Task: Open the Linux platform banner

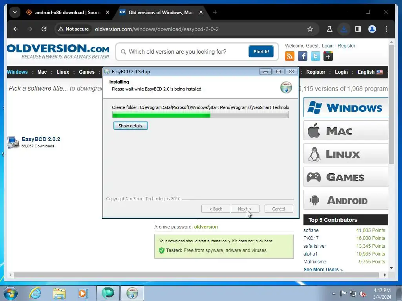Action: point(346,154)
